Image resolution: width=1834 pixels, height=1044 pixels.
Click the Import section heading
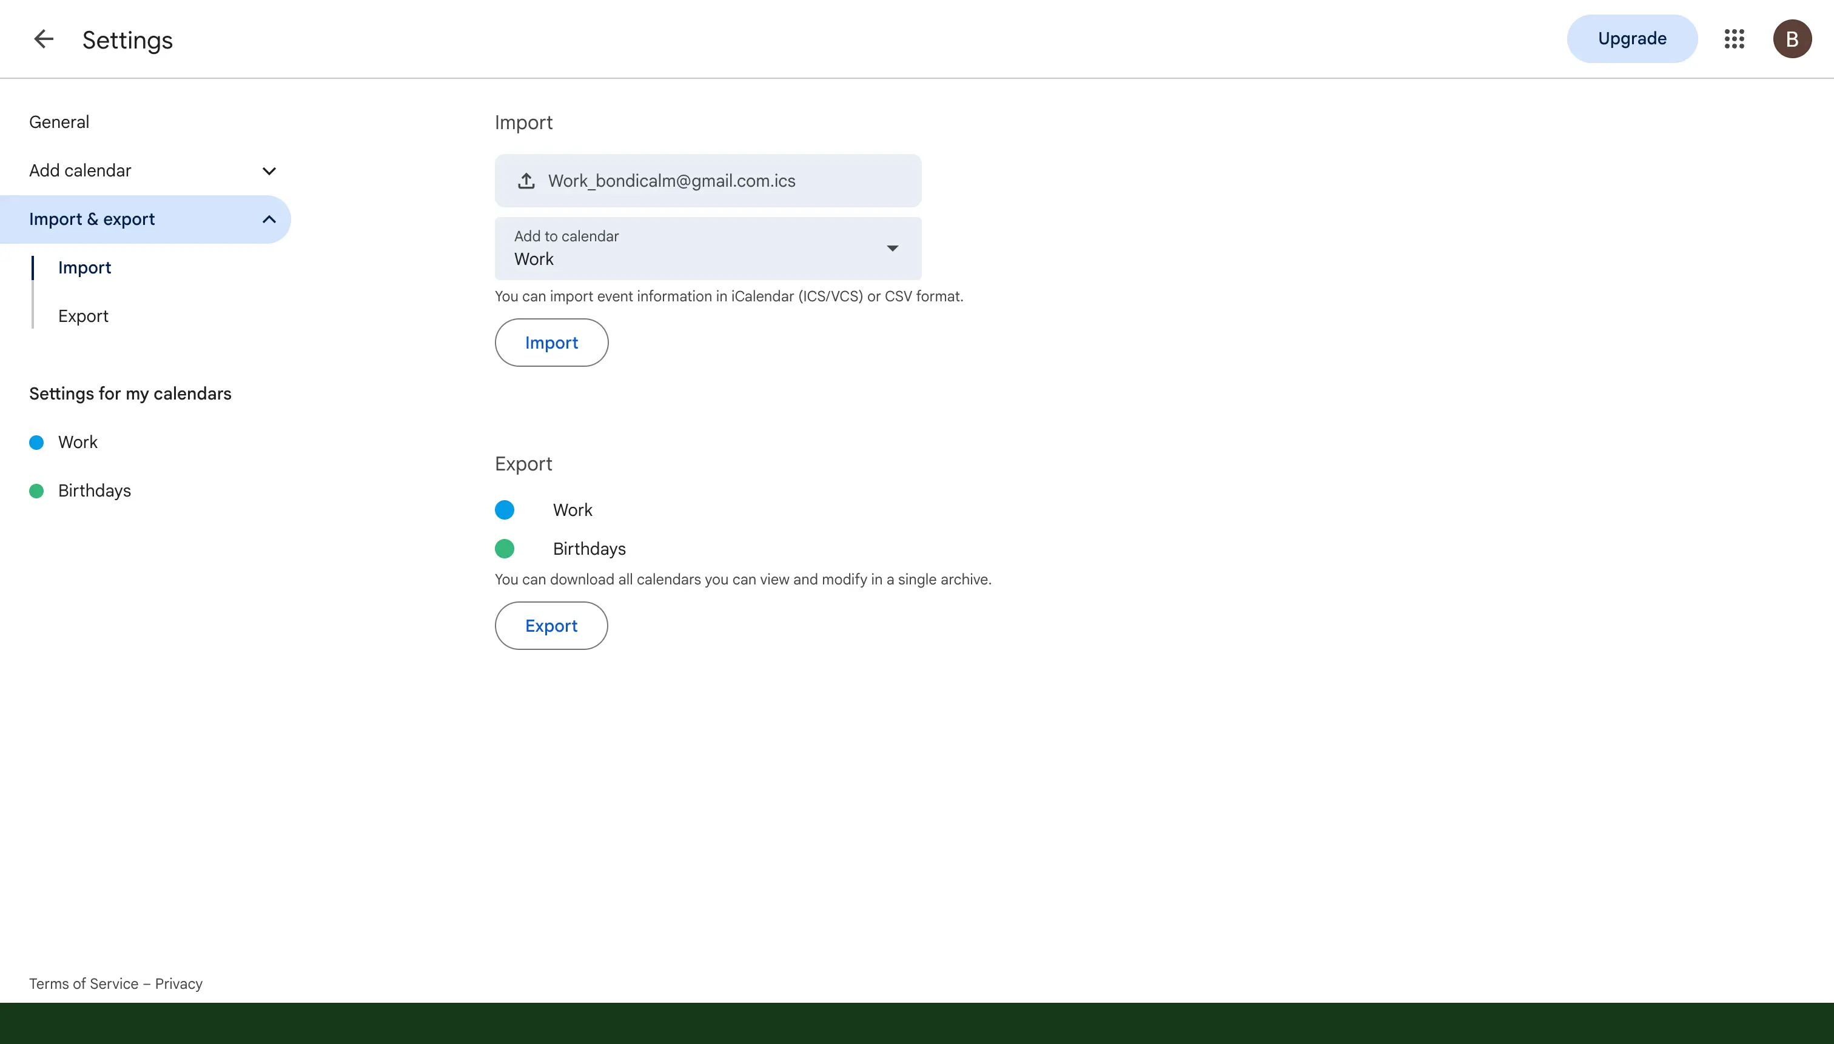point(523,122)
